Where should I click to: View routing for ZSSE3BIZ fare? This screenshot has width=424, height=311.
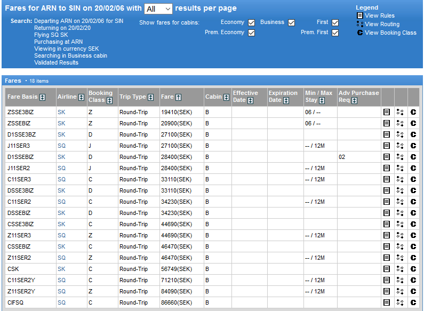click(x=400, y=112)
